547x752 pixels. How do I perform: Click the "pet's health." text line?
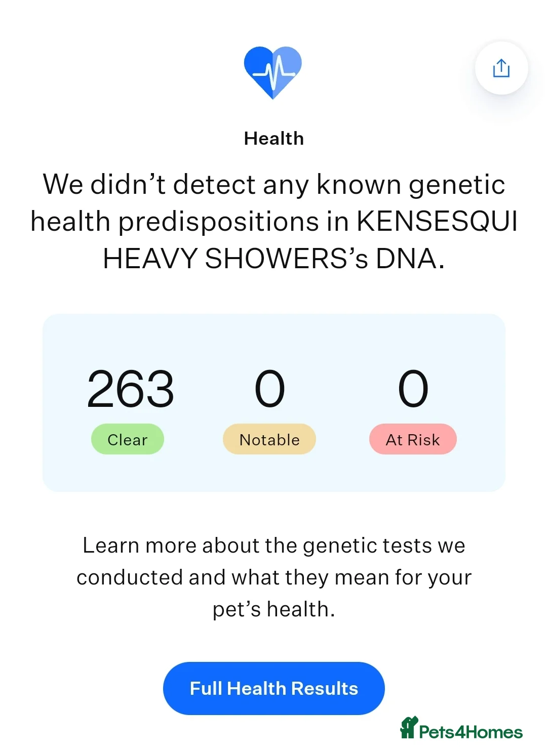273,609
